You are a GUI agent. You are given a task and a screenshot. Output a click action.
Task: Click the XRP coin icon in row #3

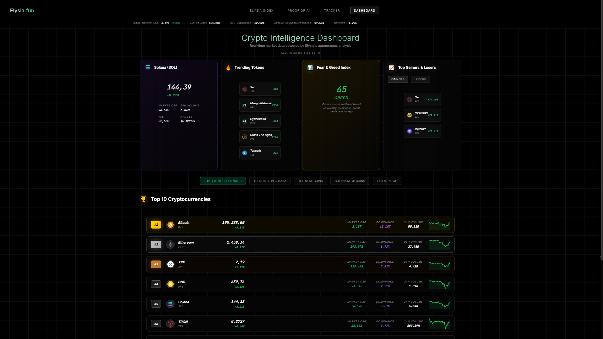[170, 264]
